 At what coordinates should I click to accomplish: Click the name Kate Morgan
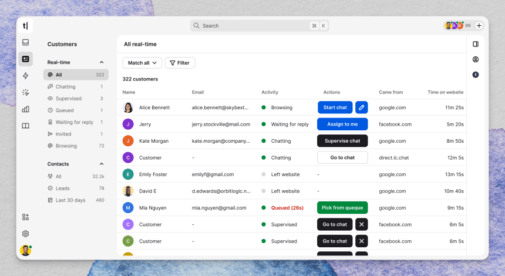pos(154,141)
